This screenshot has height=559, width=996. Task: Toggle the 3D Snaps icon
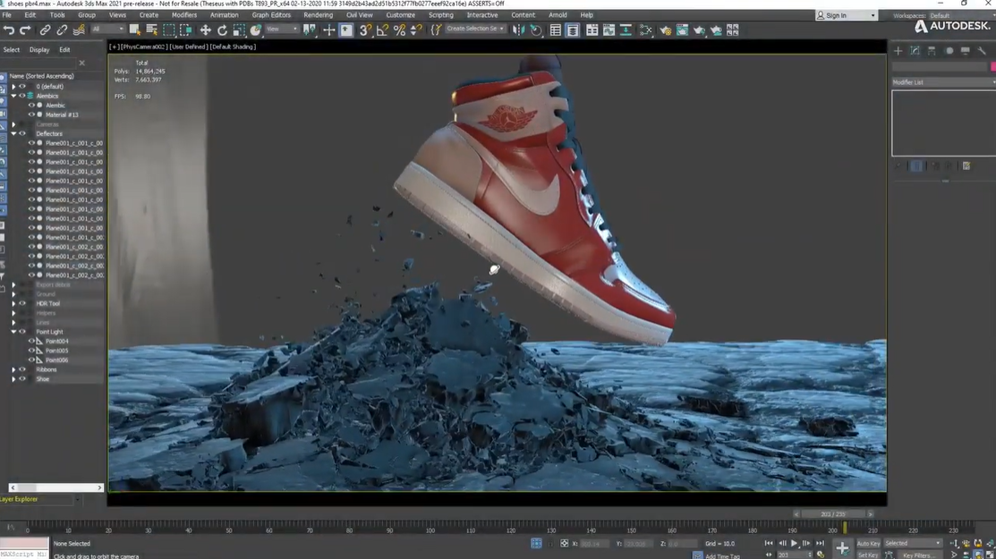click(365, 30)
